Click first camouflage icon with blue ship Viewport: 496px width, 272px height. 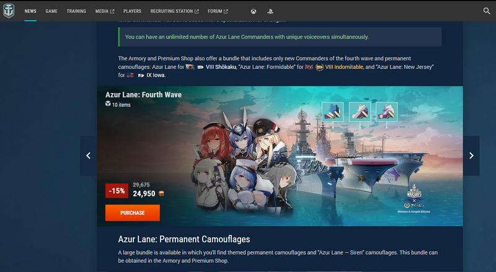pos(332,112)
